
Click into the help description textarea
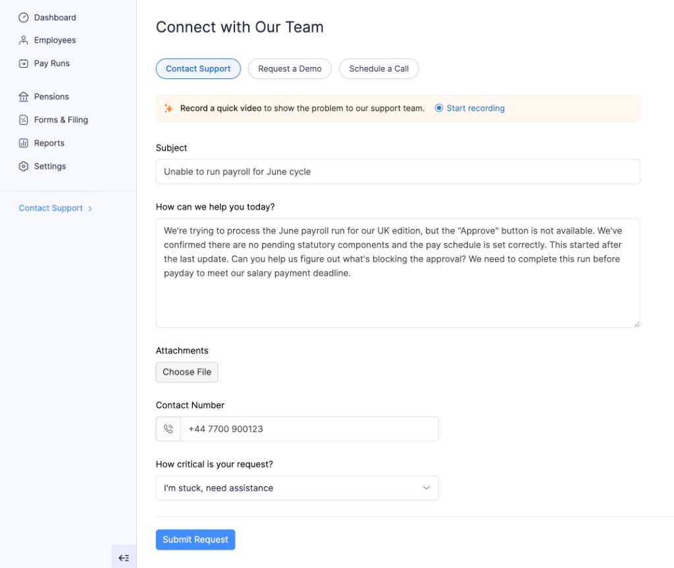(x=398, y=273)
